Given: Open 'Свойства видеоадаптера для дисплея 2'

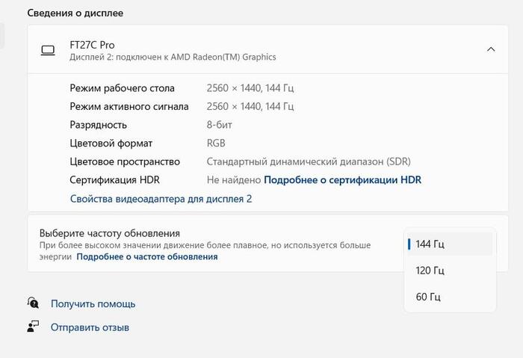Looking at the screenshot, I should click(161, 199).
